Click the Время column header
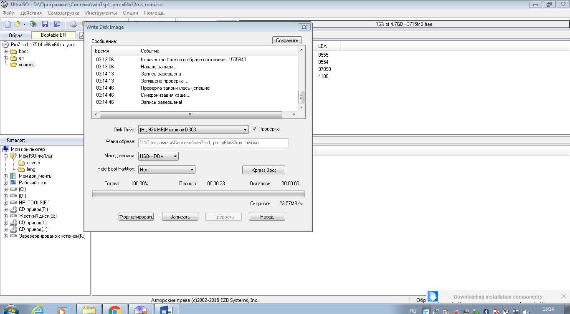 [x=115, y=51]
